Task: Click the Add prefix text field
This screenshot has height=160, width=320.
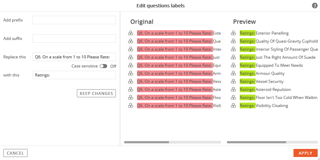Action: point(74,20)
